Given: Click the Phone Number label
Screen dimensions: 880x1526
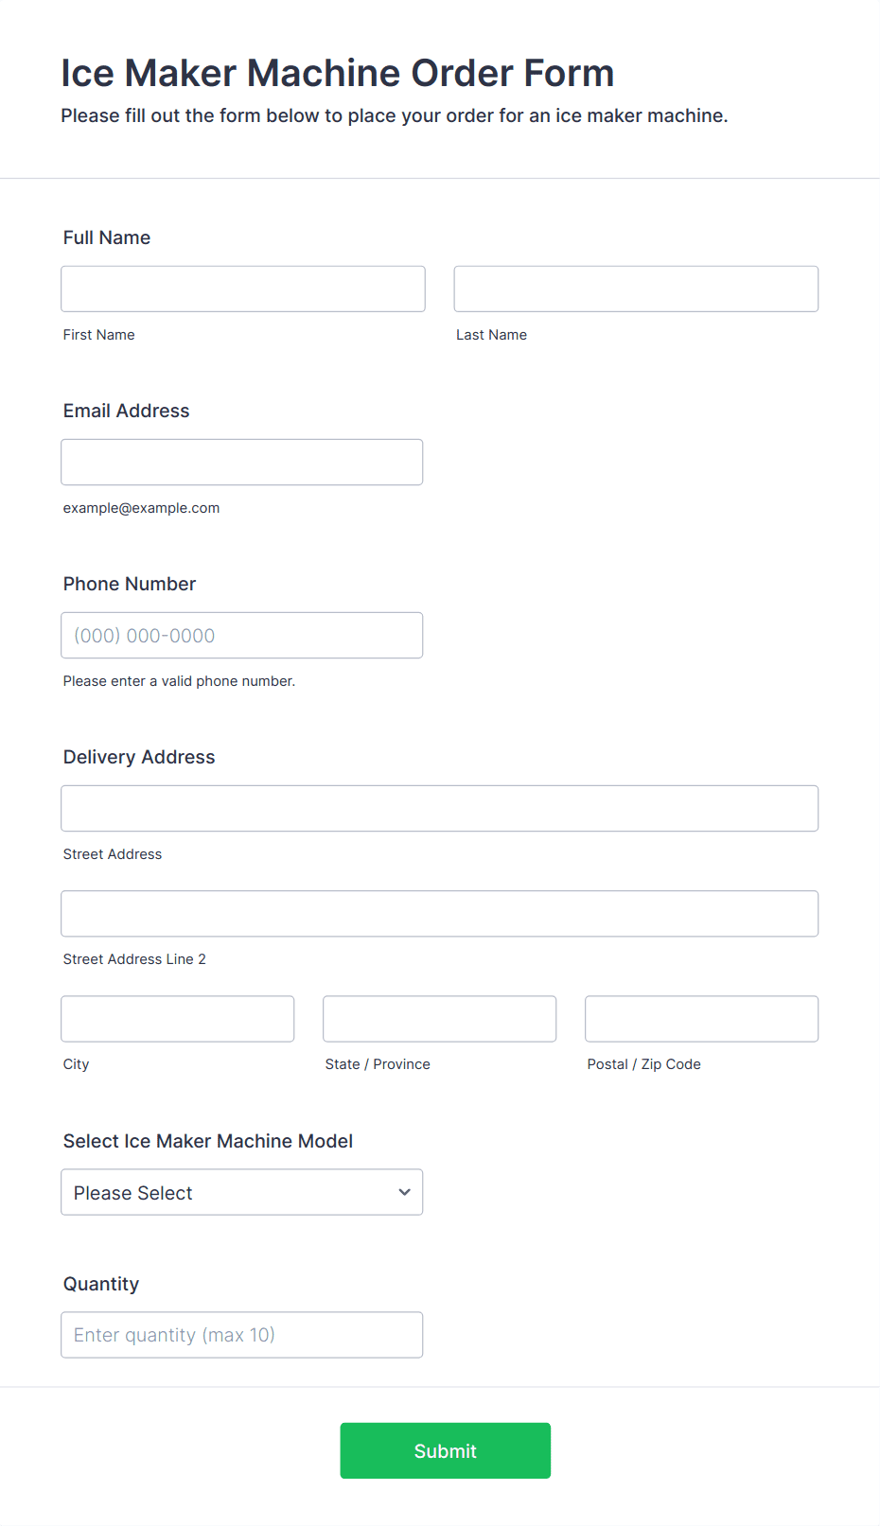Looking at the screenshot, I should [130, 584].
